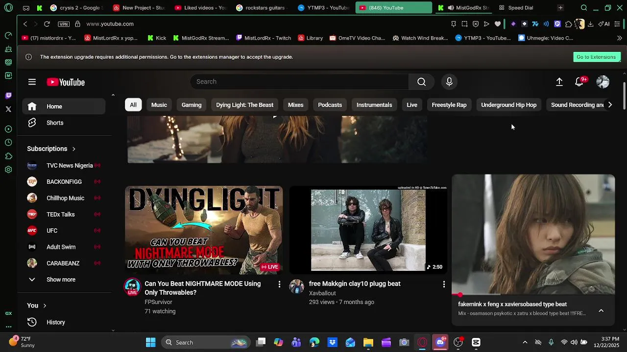Click the YouTube search magnifier button
This screenshot has width=627, height=352.
(x=421, y=82)
